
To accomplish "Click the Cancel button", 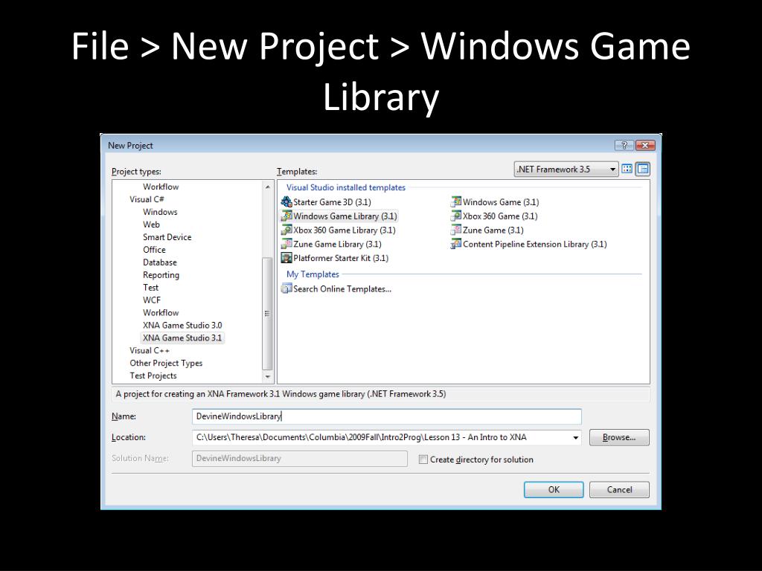I will [x=619, y=489].
